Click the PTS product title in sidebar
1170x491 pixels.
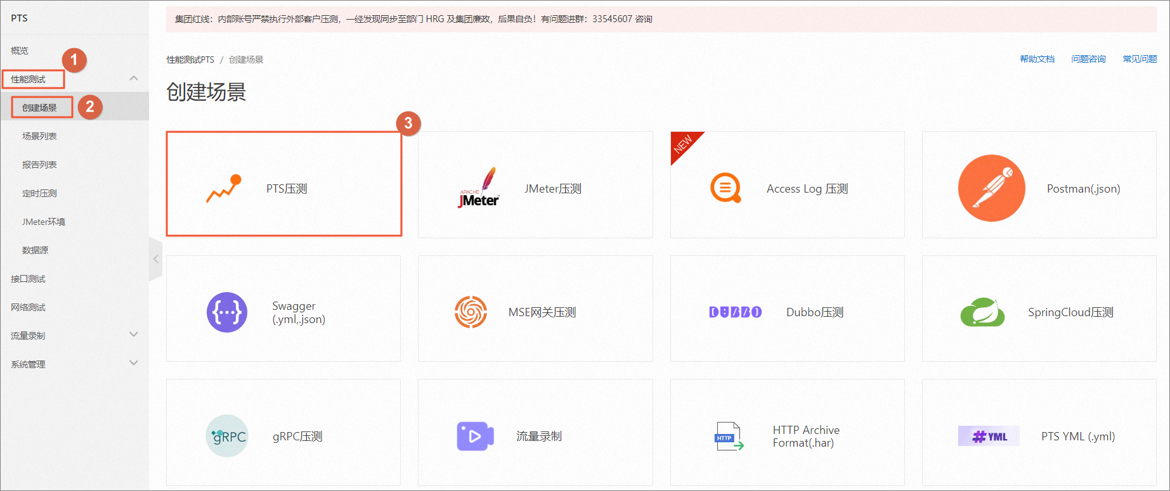19,18
